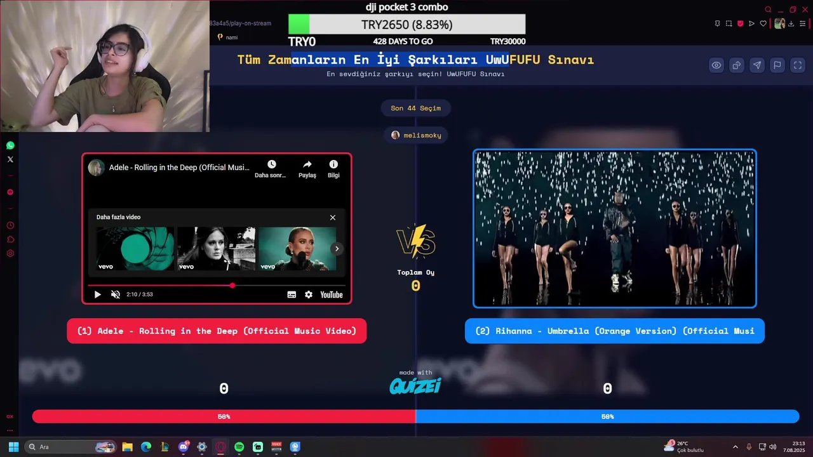
Task: Click the Rihanna Umbrella video frame
Action: tap(615, 228)
